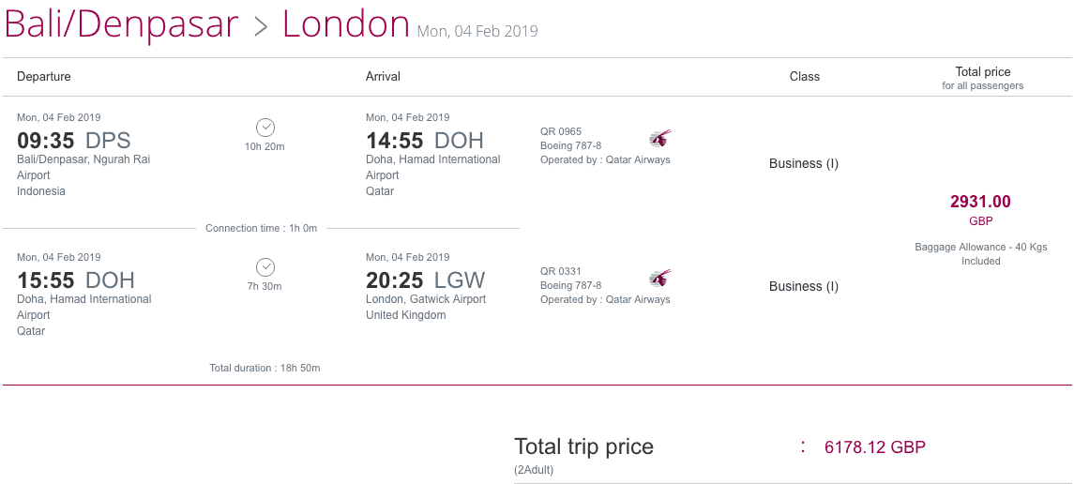Screen dimensions: 1074x484
Task: Click the Baggage Allowance 40 Kgs text
Action: 981,254
